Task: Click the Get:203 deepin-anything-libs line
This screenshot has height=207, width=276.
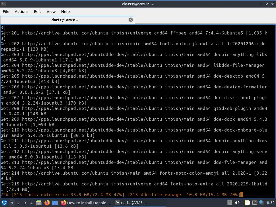Action: pos(134,57)
